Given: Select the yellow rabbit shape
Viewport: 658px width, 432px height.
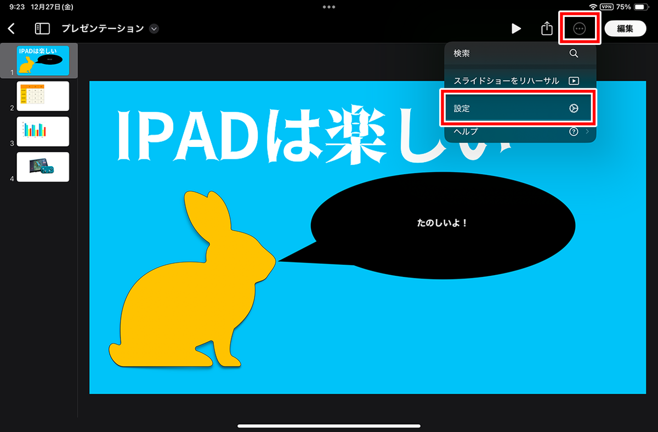Looking at the screenshot, I should [x=191, y=279].
